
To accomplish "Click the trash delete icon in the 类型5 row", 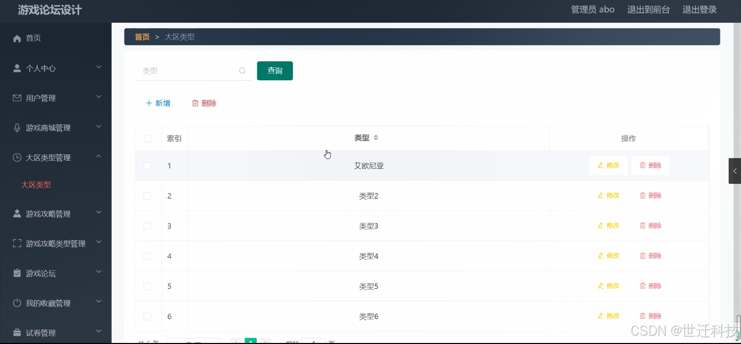I will [642, 286].
